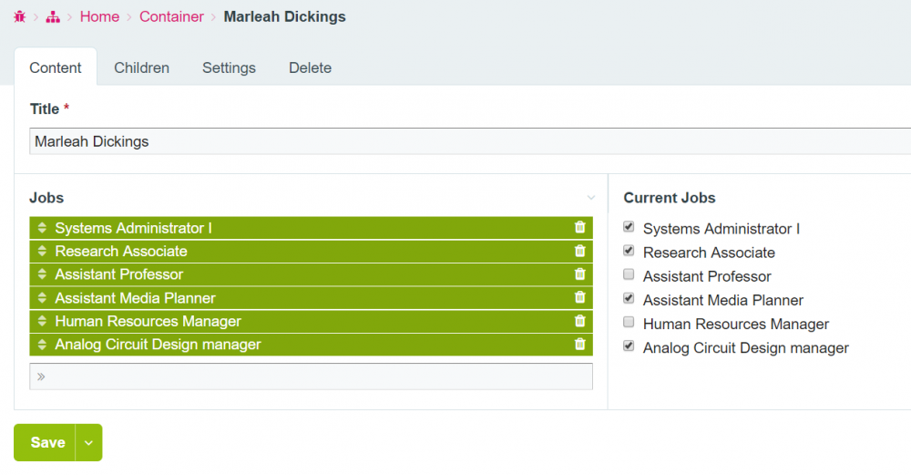Click the sitemap tree icon in breadcrumb
Viewport: 911px width, 475px height.
(x=53, y=16)
